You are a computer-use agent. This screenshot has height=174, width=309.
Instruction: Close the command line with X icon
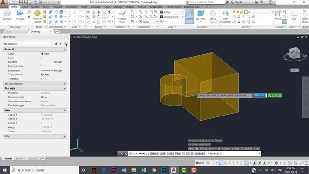[121, 154]
